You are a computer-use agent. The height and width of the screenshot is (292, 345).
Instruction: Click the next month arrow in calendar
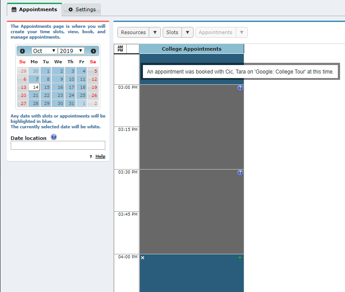click(x=93, y=51)
